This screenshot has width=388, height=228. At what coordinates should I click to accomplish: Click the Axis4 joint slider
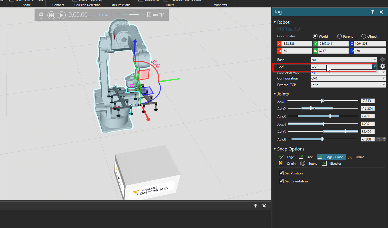(x=323, y=124)
